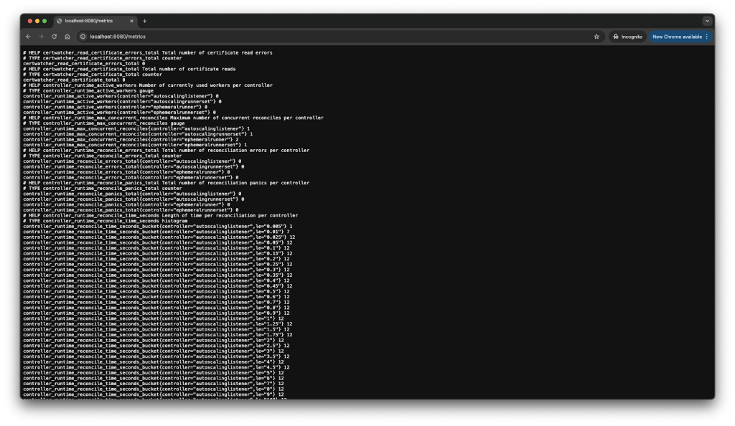Bookmark this page with the star icon

pyautogui.click(x=596, y=37)
